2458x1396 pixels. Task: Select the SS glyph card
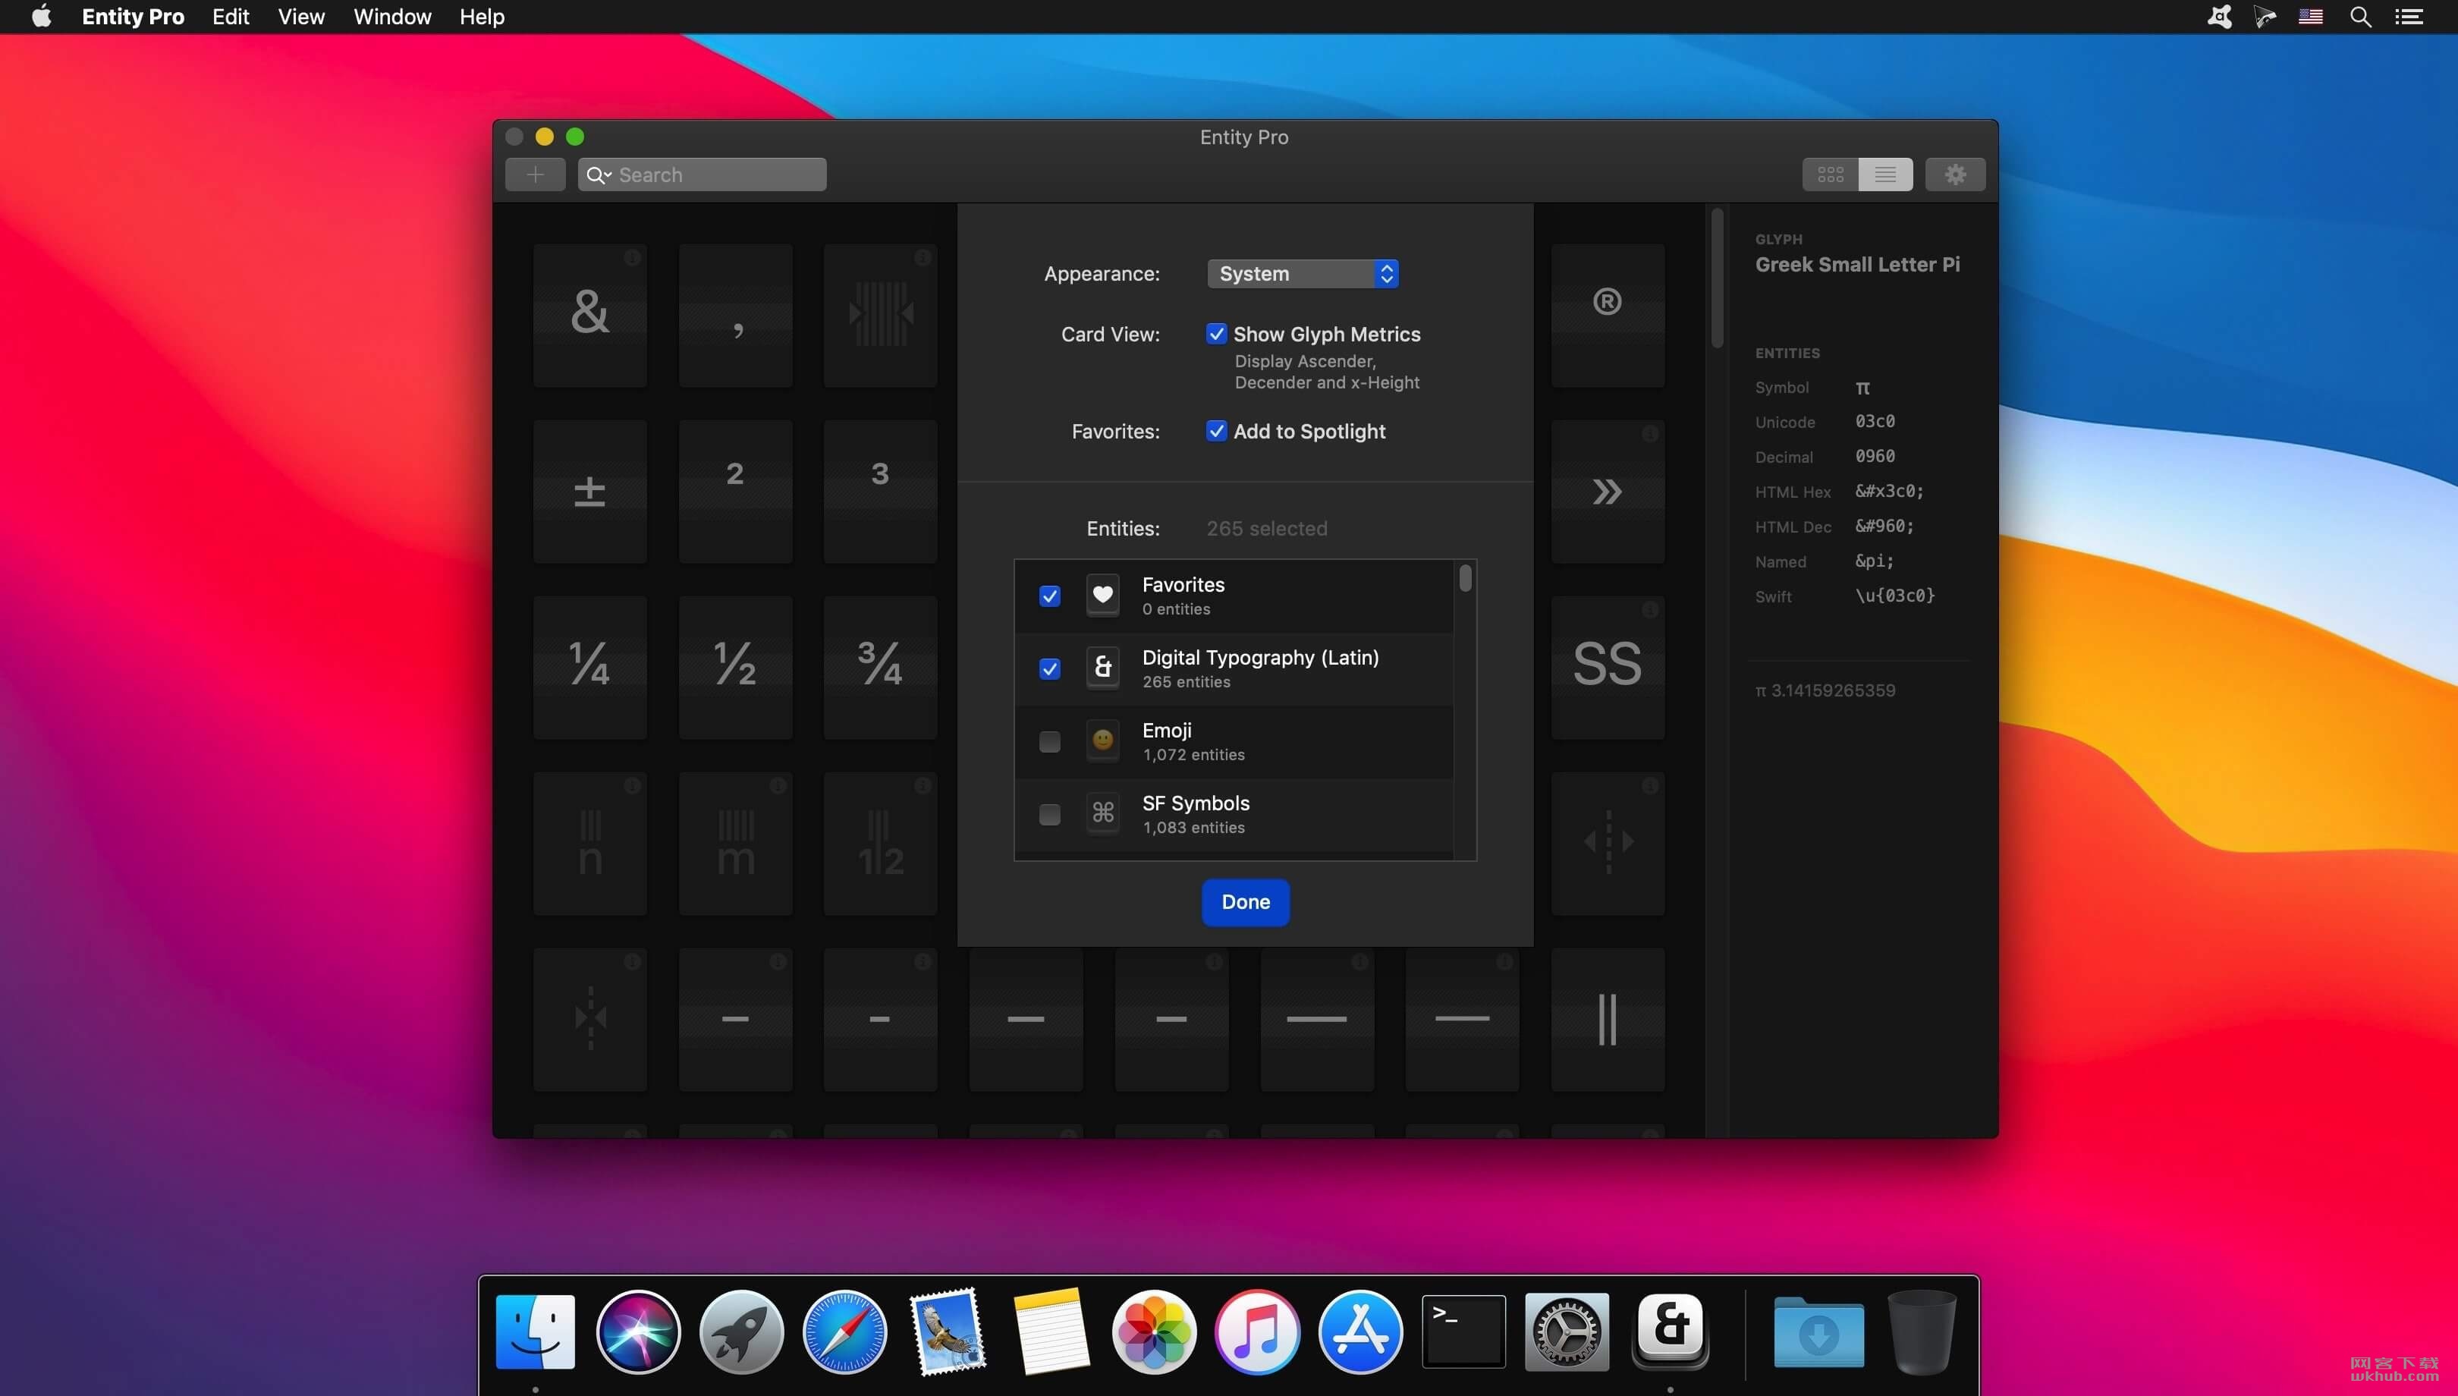pos(1608,668)
